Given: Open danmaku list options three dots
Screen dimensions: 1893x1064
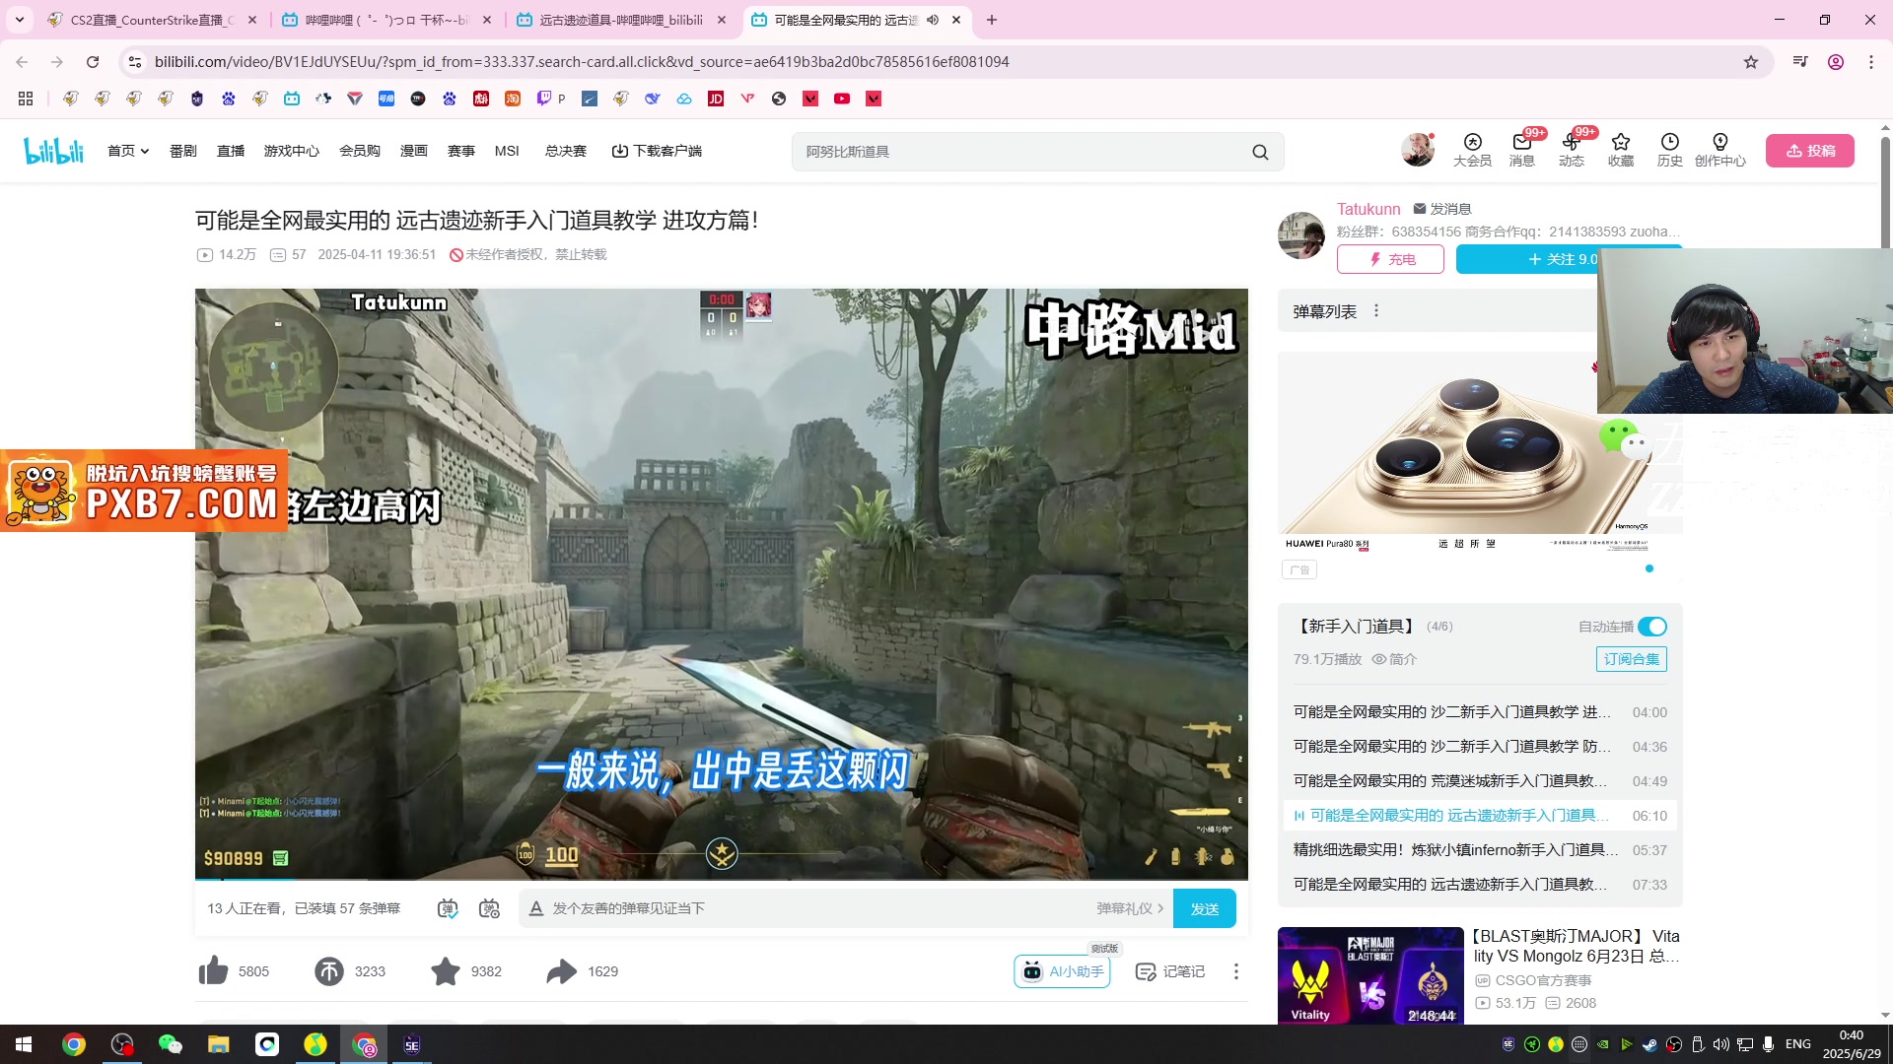Looking at the screenshot, I should 1376,311.
